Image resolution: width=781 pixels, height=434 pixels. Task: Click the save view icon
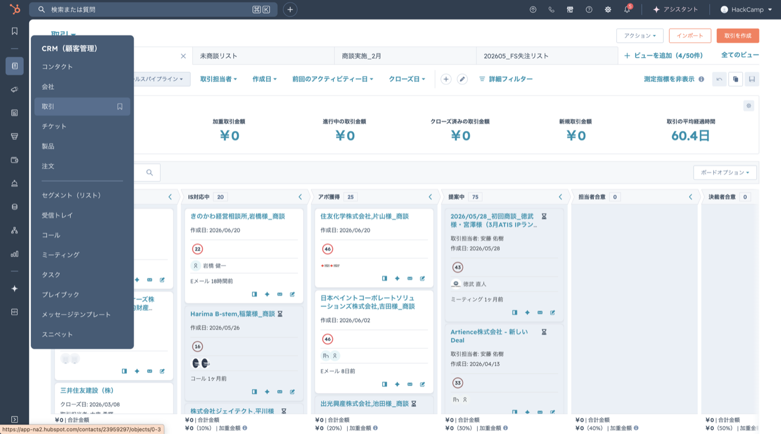(752, 79)
